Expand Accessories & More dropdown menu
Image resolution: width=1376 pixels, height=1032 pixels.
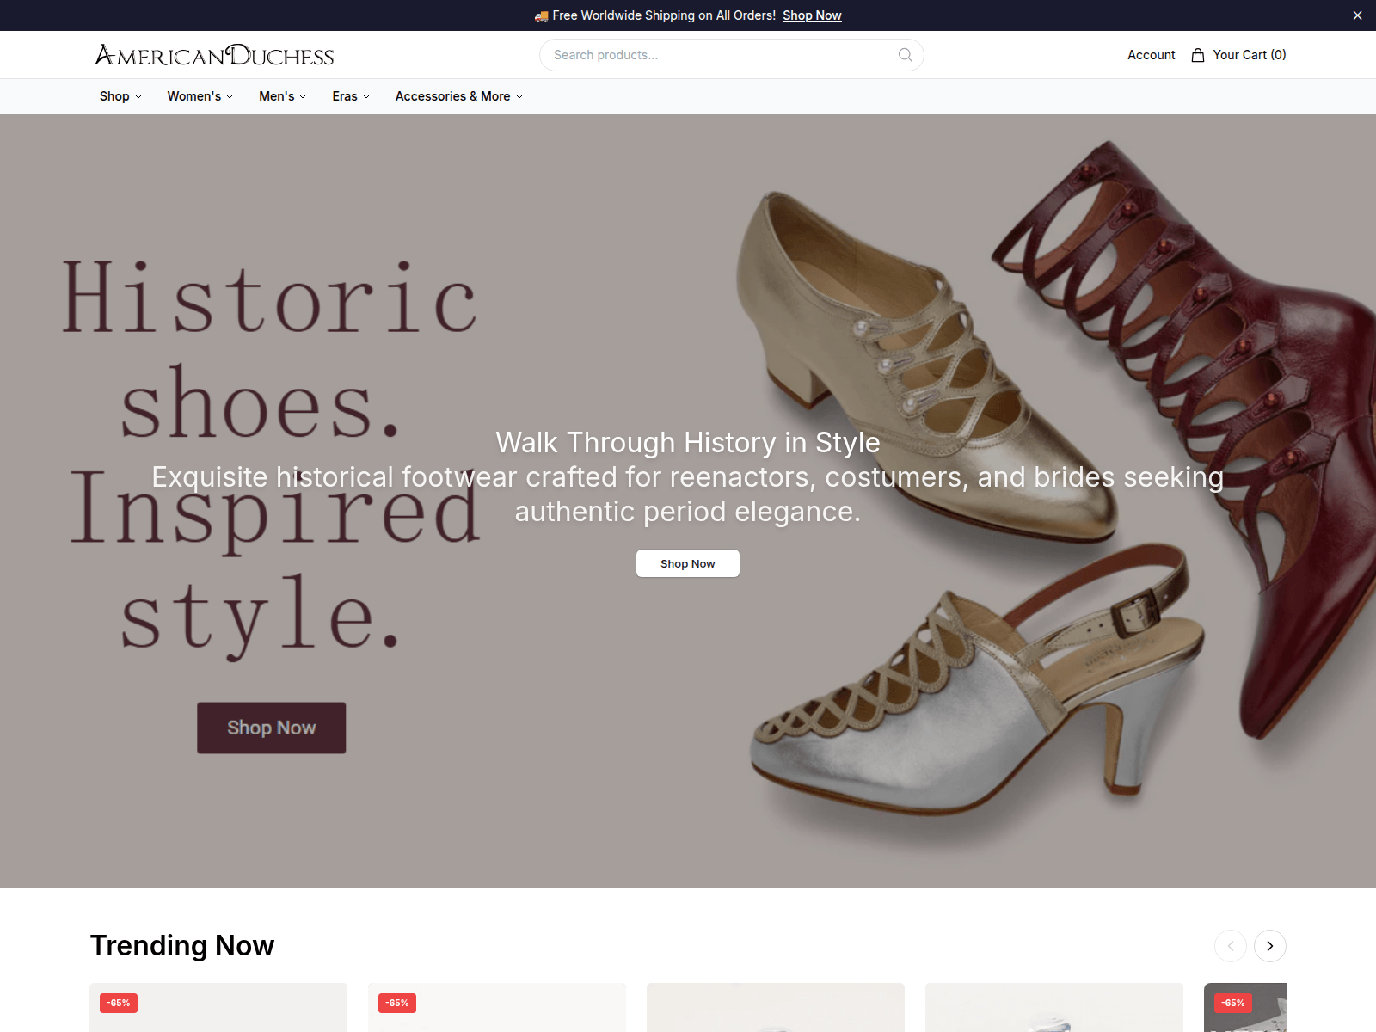(x=459, y=96)
